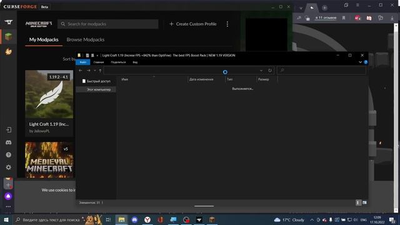The width and height of the screenshot is (400, 225).
Task: Select the second game icon in CurseForge sidebar
Action: click(8, 51)
